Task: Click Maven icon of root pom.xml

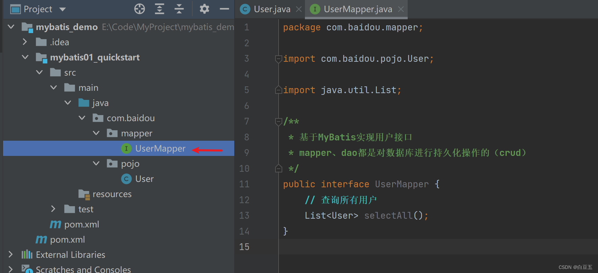Action: click(x=41, y=239)
